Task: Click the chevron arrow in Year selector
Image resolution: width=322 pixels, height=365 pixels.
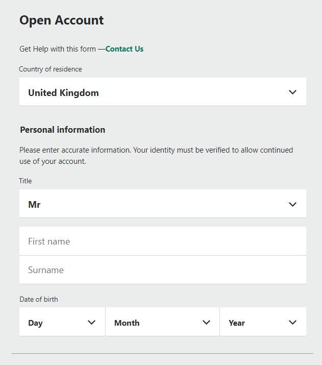Action: [x=292, y=323]
